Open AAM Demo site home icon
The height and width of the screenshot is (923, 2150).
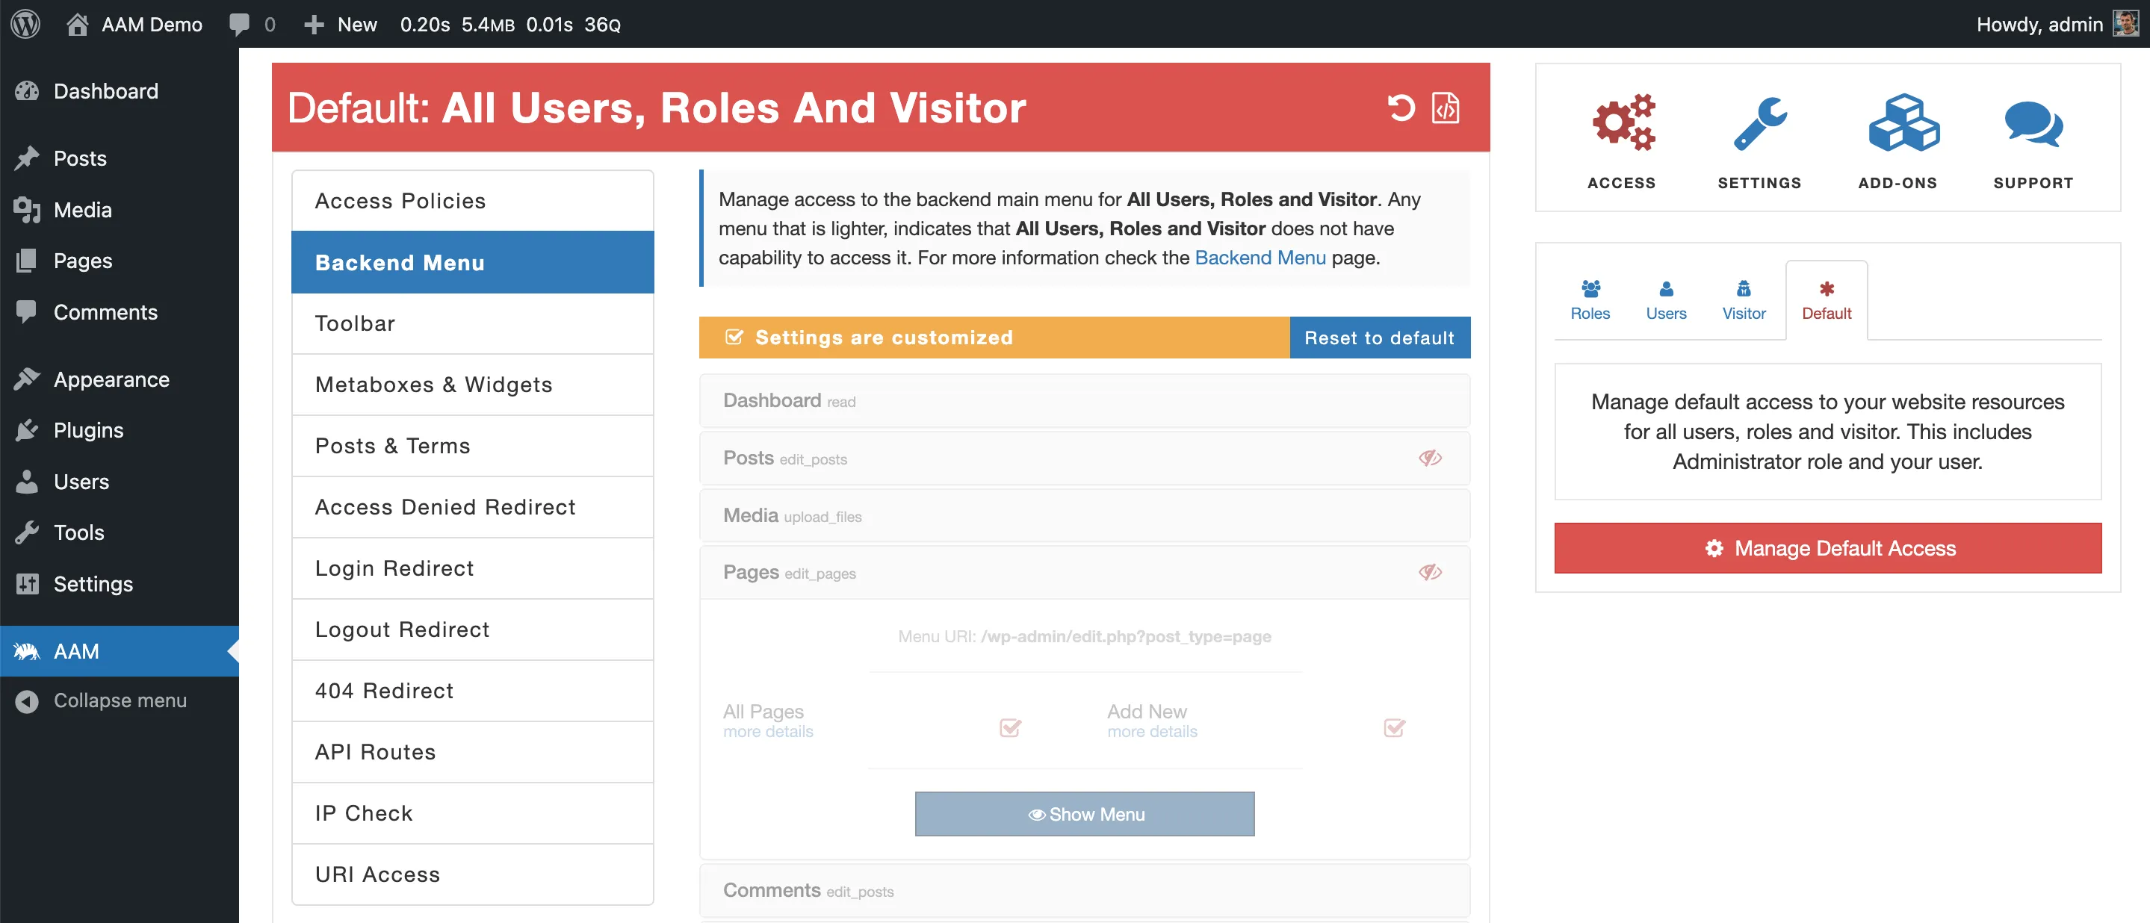click(x=77, y=24)
